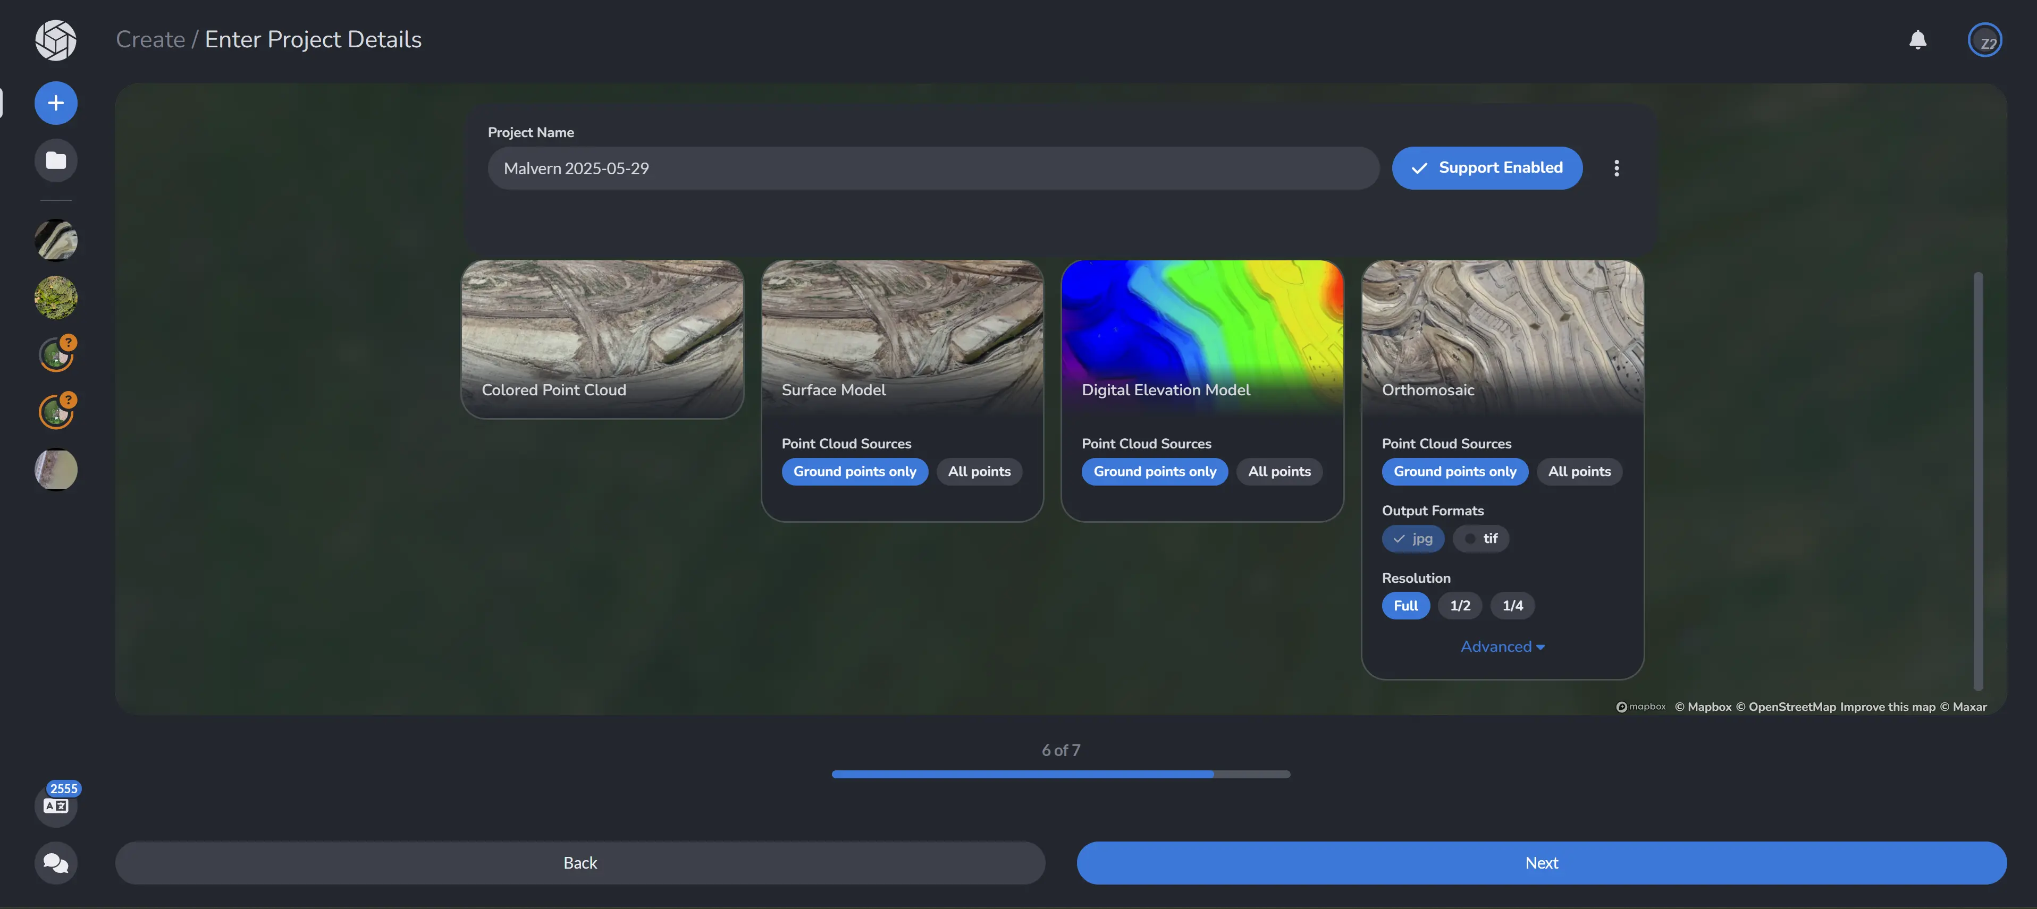Image resolution: width=2037 pixels, height=909 pixels.
Task: Open the user profile avatar
Action: pos(1984,41)
